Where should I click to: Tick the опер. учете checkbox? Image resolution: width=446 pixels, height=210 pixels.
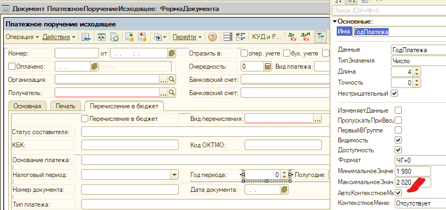[244, 53]
